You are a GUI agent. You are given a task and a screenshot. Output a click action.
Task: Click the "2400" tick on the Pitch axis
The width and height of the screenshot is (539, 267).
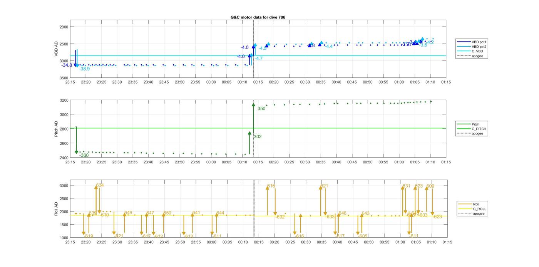coord(64,158)
